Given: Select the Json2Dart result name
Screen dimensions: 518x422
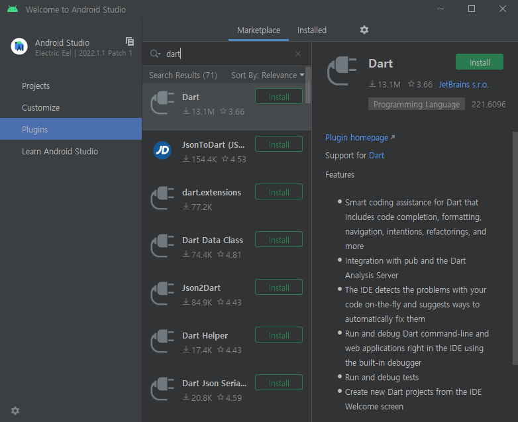Looking at the screenshot, I should click(x=201, y=288).
